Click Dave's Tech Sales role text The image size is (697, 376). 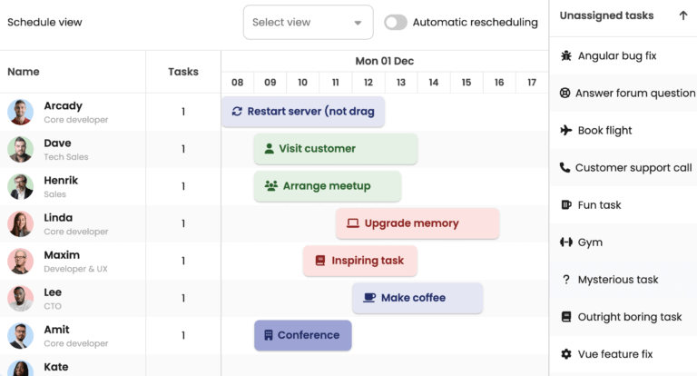click(66, 157)
